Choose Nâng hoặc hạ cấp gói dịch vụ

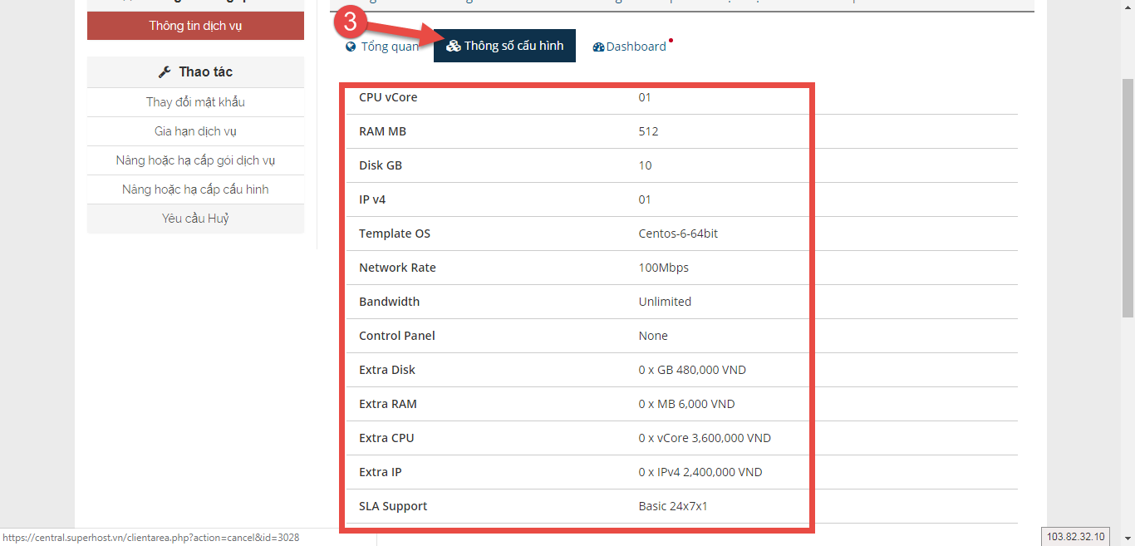tap(195, 160)
